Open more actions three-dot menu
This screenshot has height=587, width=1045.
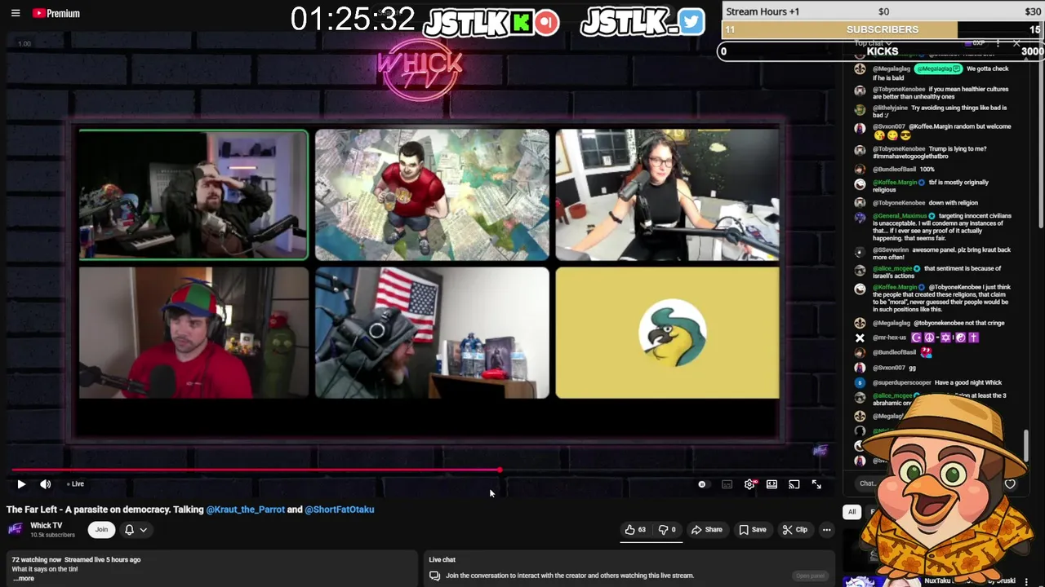click(x=826, y=530)
